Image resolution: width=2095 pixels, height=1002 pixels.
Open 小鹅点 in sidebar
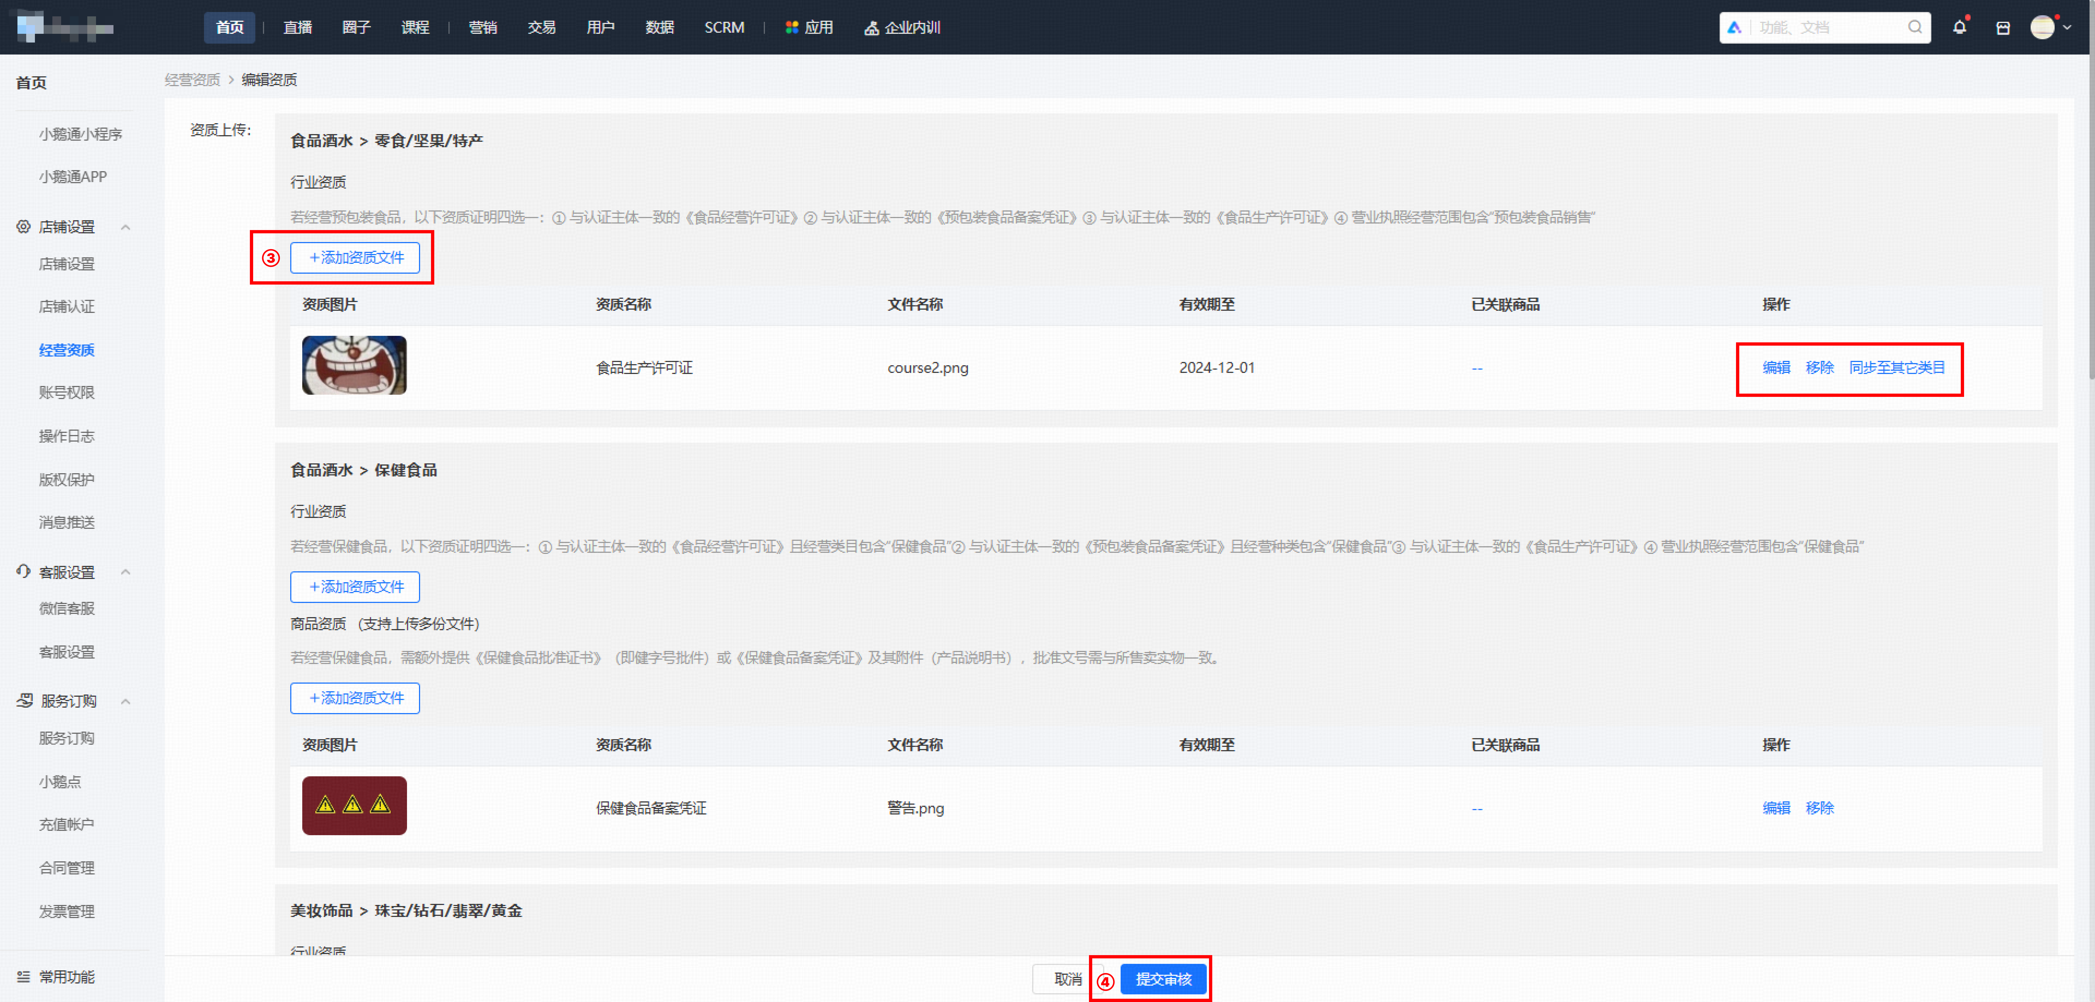point(60,782)
